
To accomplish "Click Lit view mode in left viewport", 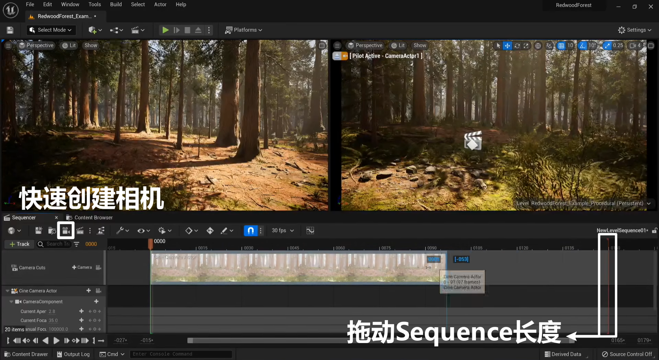I will (69, 45).
